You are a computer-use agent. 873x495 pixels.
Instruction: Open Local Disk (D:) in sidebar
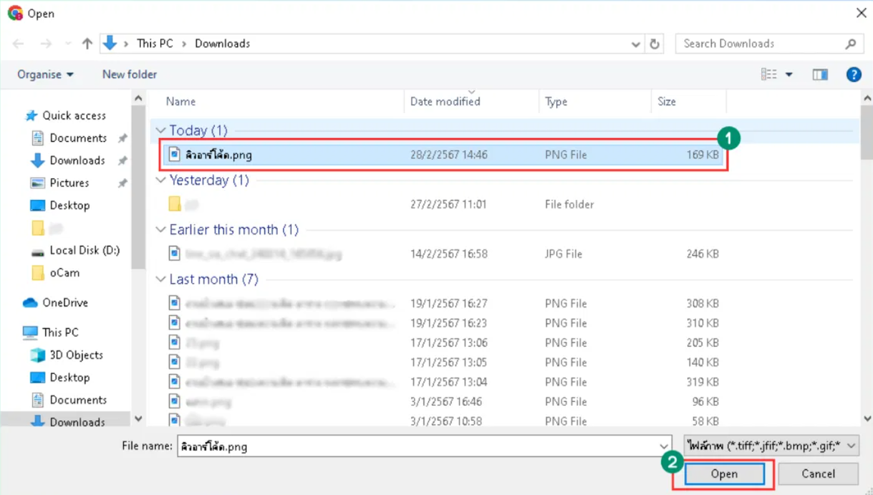tap(76, 250)
